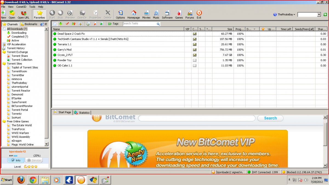Select the Crysis_2-FLT task row

190,55
